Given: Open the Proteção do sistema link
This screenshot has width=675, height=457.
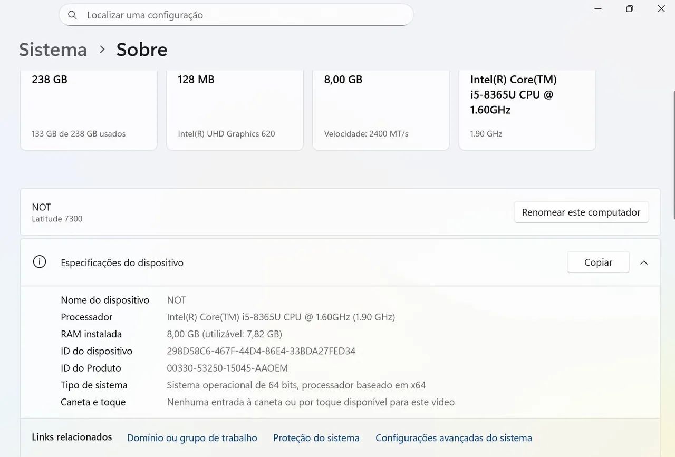Looking at the screenshot, I should pyautogui.click(x=316, y=438).
